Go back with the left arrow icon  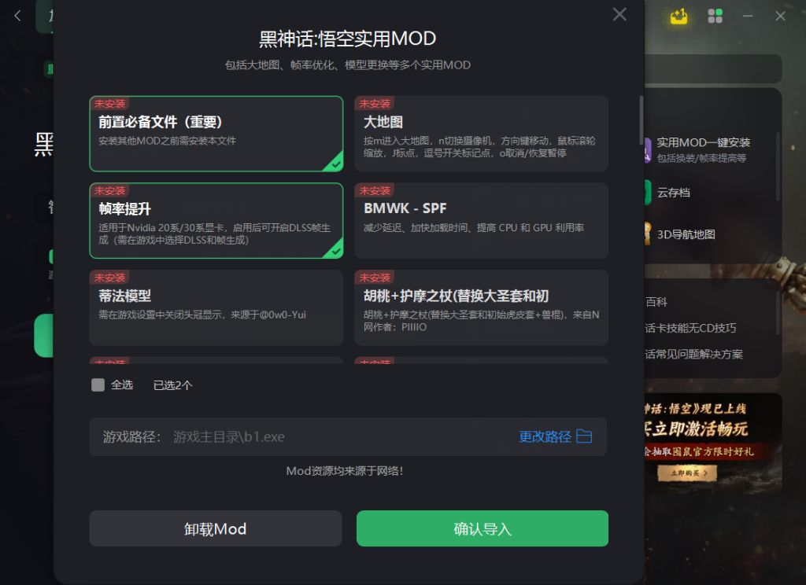point(17,16)
